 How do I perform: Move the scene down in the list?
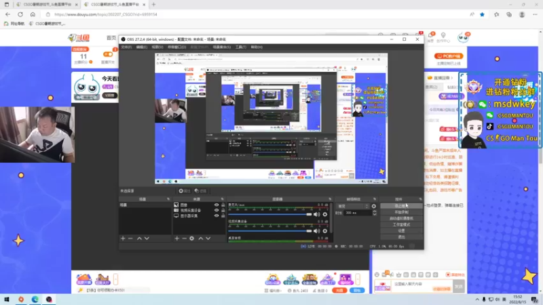tap(147, 239)
